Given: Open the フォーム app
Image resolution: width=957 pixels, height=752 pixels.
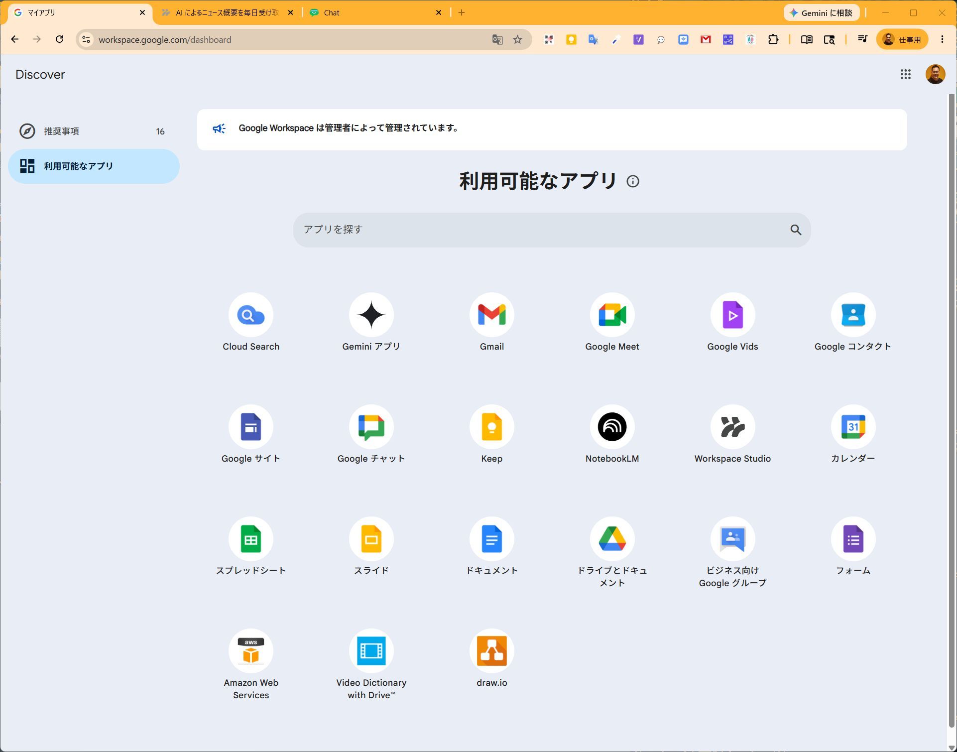Looking at the screenshot, I should (853, 546).
